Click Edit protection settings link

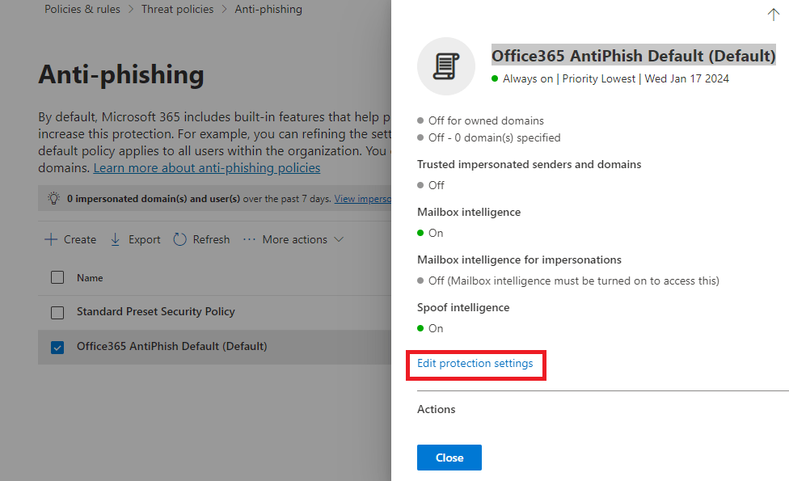coord(475,364)
